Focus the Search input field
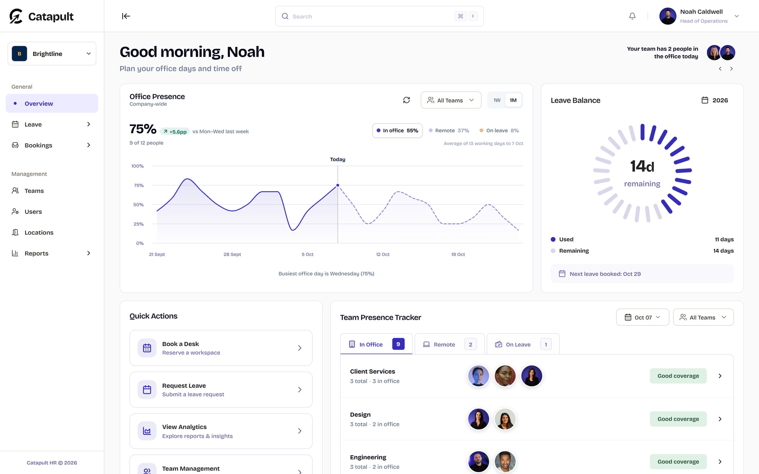The height and width of the screenshot is (474, 759). (x=379, y=16)
